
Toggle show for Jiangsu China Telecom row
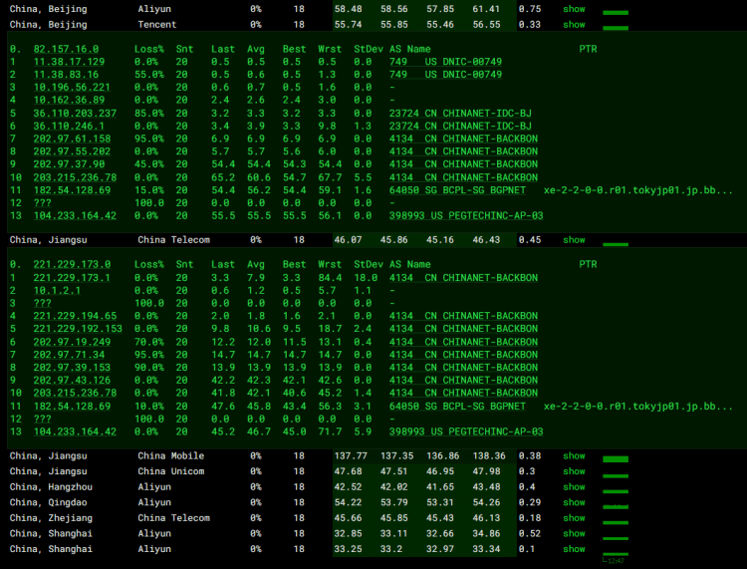point(574,240)
